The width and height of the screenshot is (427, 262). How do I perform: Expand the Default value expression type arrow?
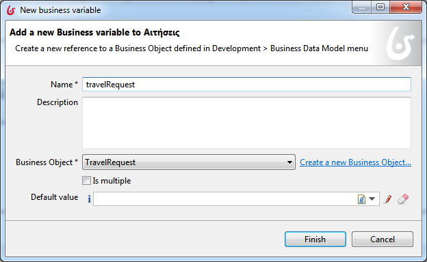pos(372,199)
